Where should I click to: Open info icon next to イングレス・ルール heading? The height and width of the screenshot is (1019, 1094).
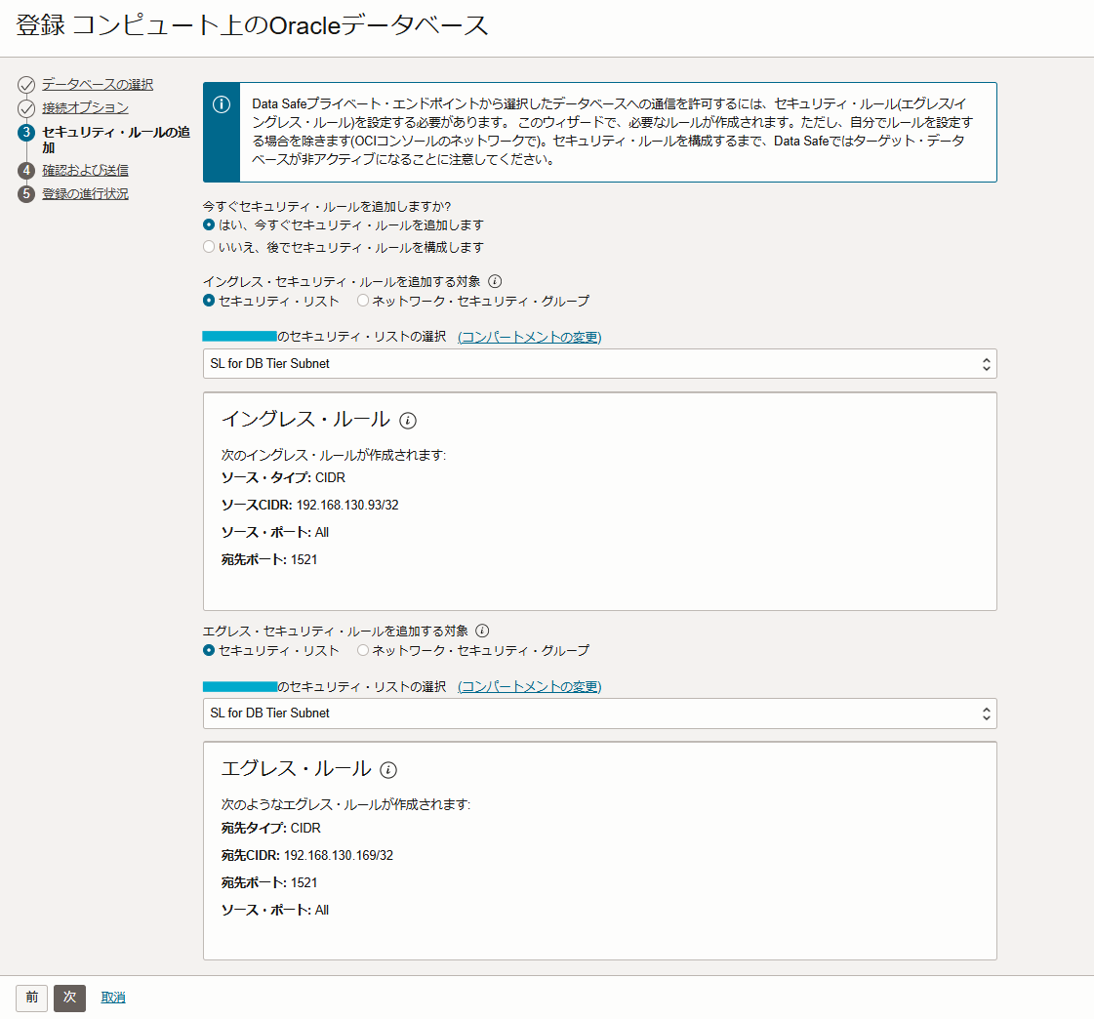[x=409, y=420]
